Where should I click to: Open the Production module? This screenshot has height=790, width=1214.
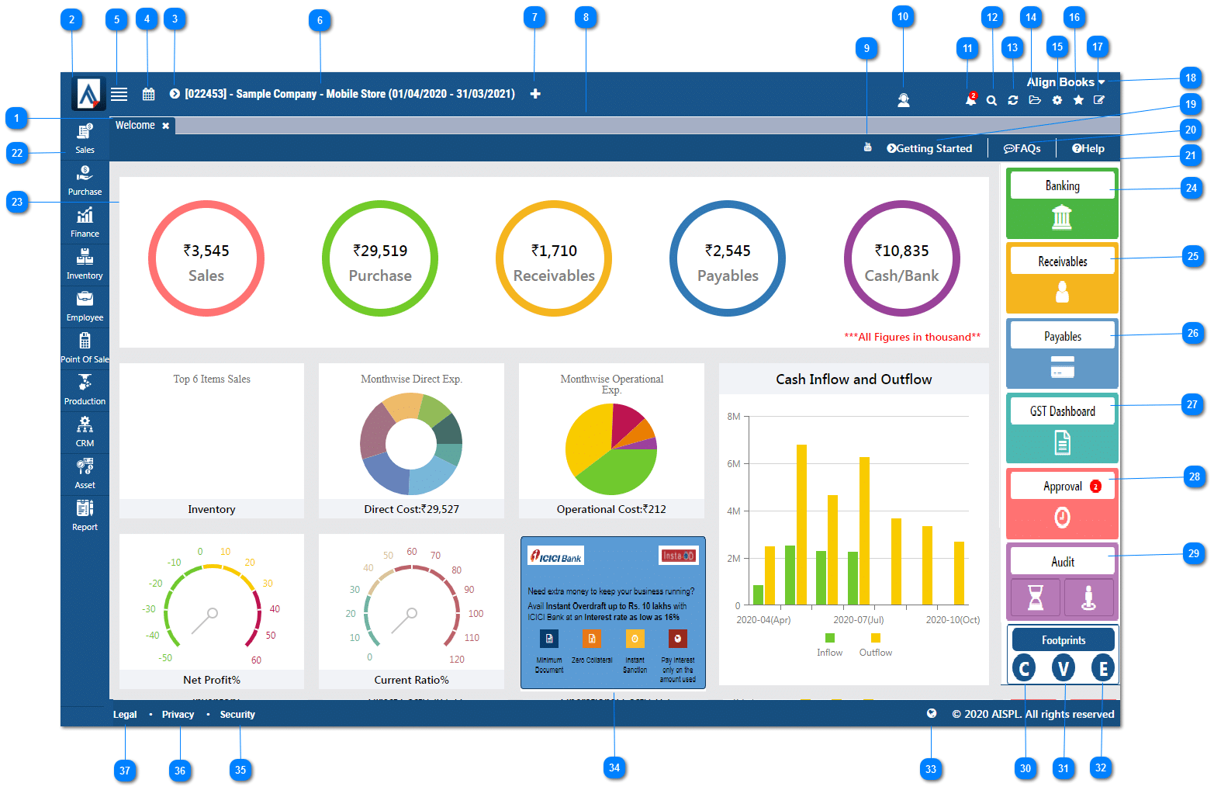(85, 390)
